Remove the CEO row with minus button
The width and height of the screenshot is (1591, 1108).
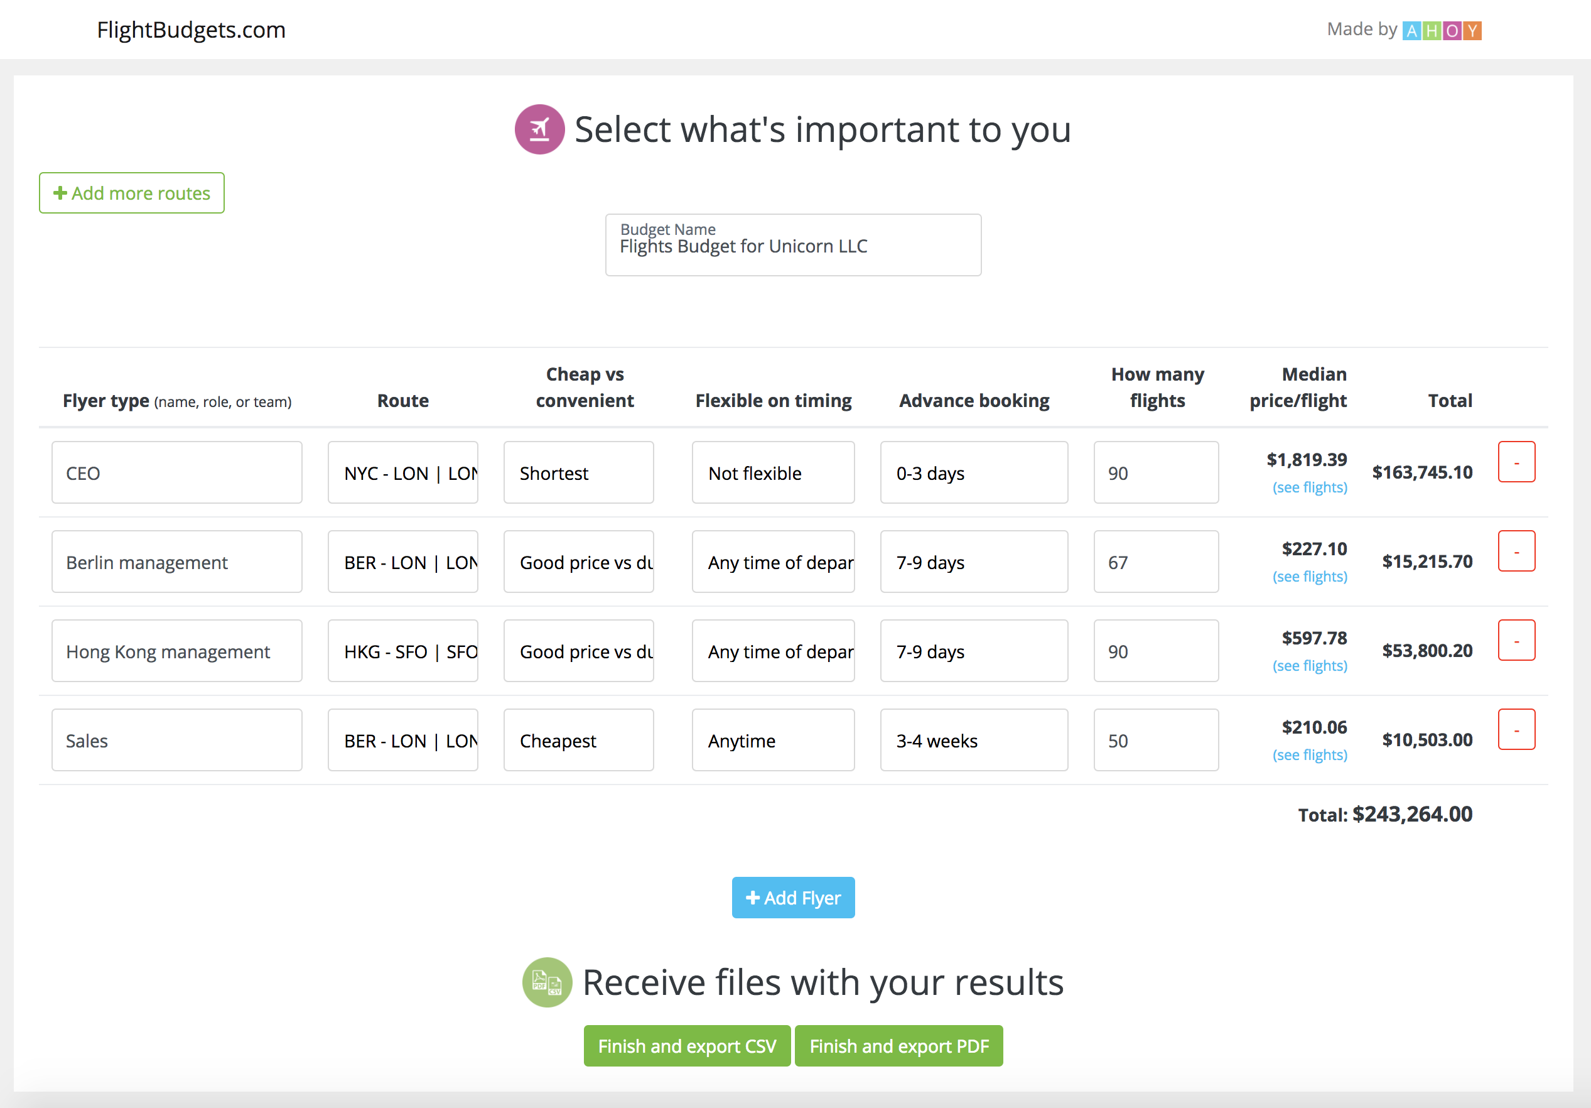(1516, 462)
